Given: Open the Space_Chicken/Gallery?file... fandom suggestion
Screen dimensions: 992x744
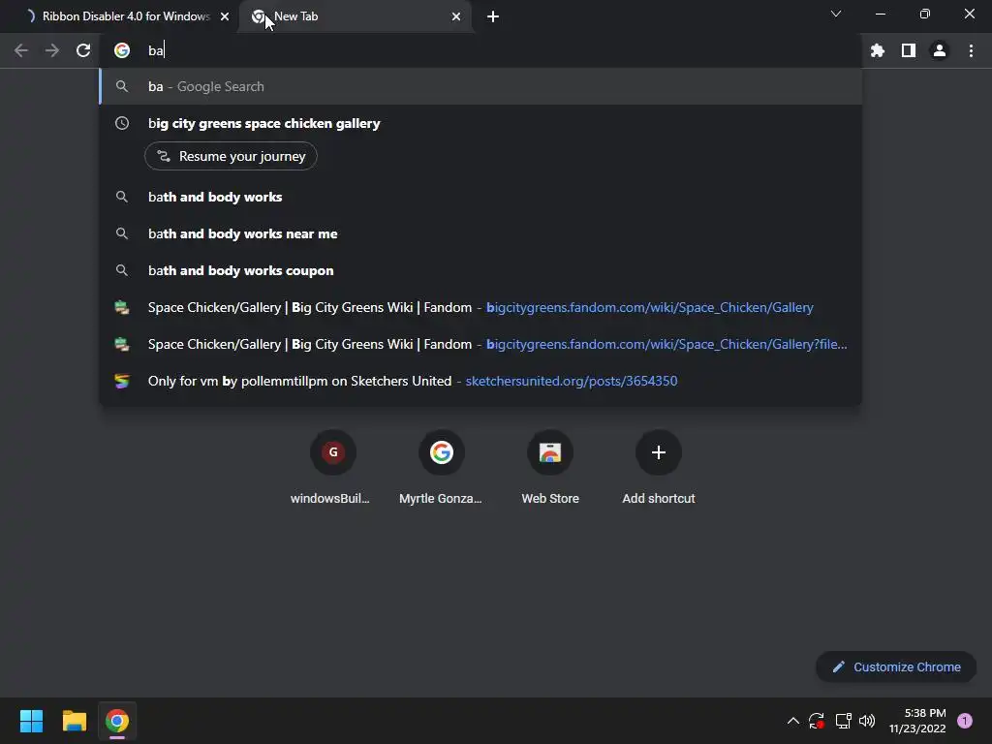Looking at the screenshot, I should 480,344.
